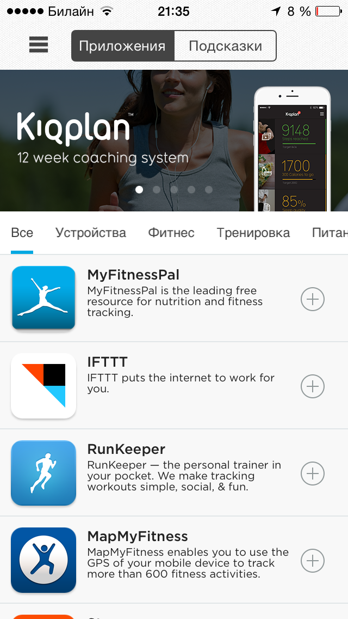348x619 pixels.
Task: Select the Приложения segment
Action: (122, 46)
